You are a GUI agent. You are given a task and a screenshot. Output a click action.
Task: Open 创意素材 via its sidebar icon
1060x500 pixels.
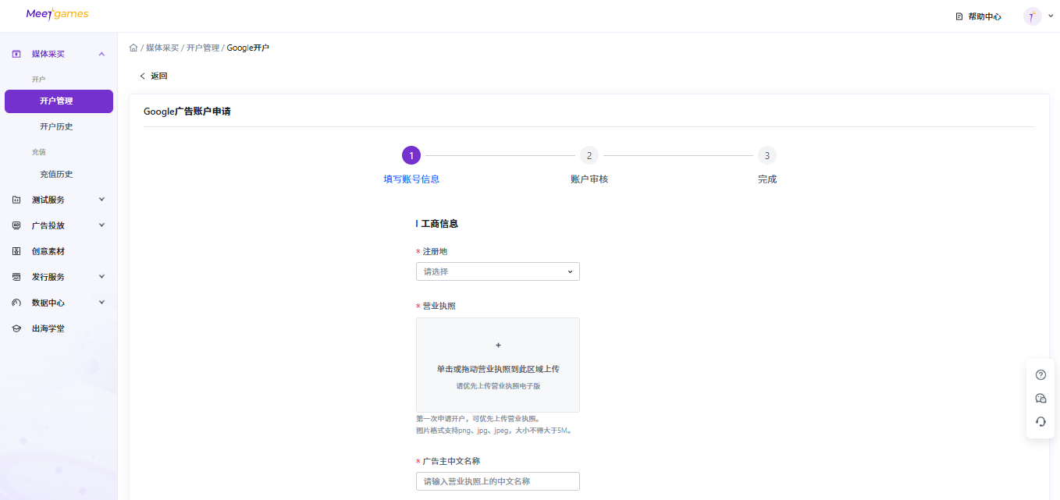(17, 250)
